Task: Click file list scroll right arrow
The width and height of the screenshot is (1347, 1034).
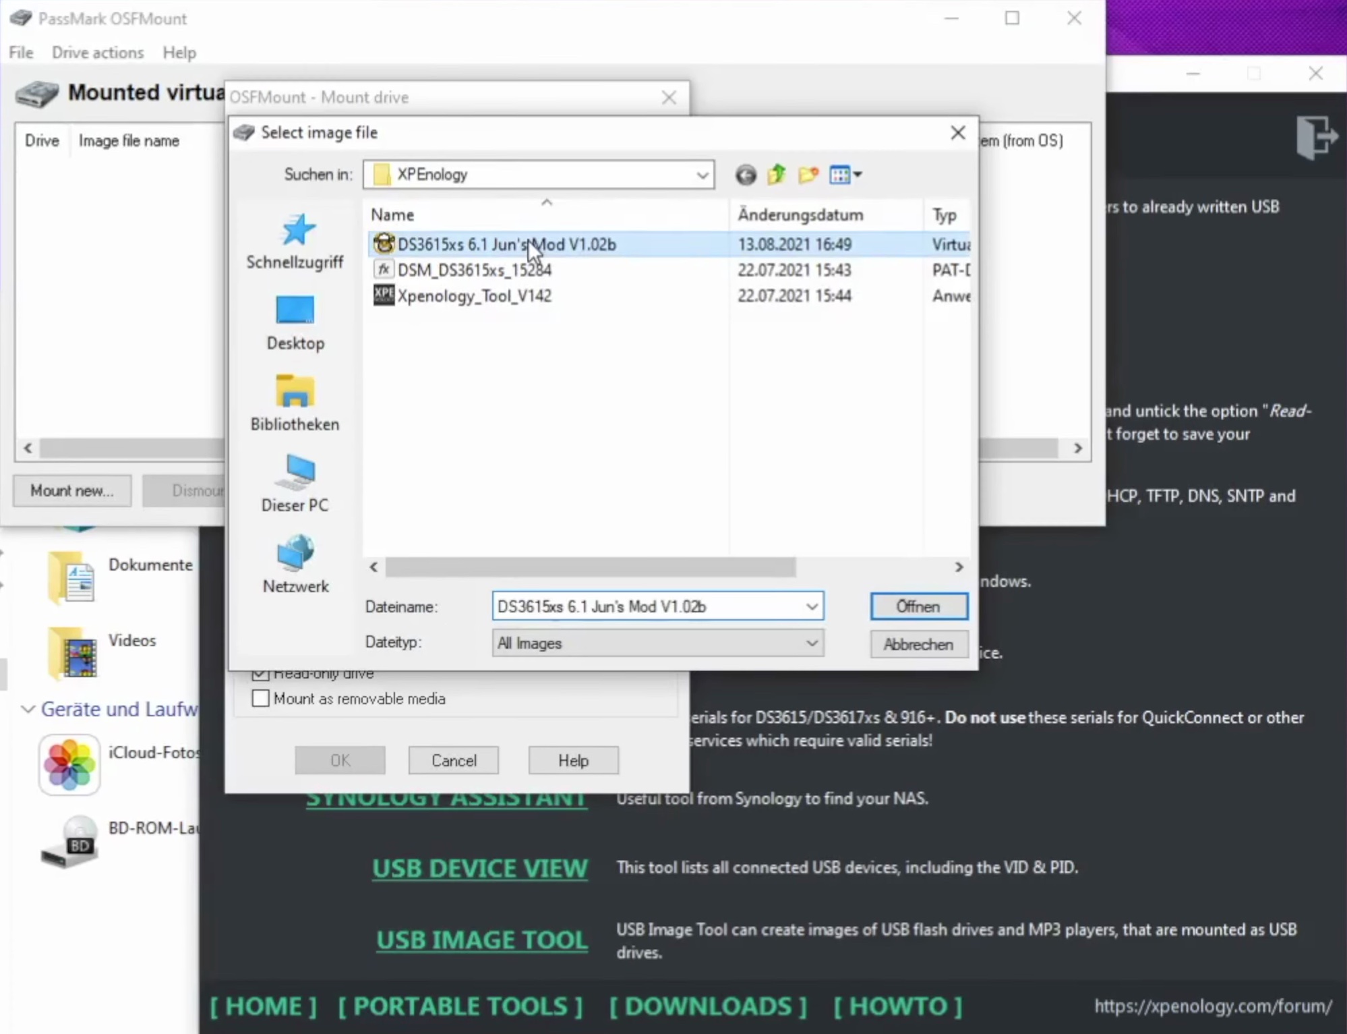Action: click(959, 568)
